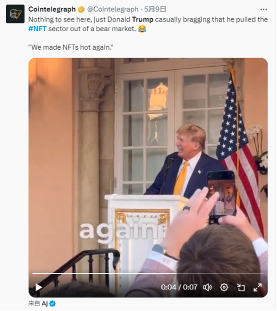The image size is (277, 311).
Task: Open the tweet's 5月9日 timestamp
Action: click(155, 9)
